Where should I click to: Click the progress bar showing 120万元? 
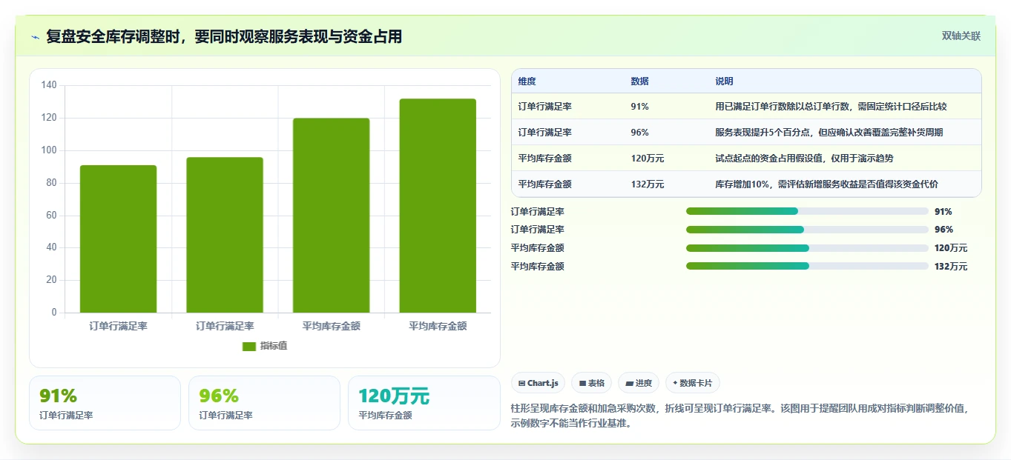click(807, 248)
